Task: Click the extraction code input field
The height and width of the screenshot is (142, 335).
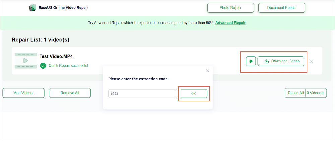Action: click(142, 94)
